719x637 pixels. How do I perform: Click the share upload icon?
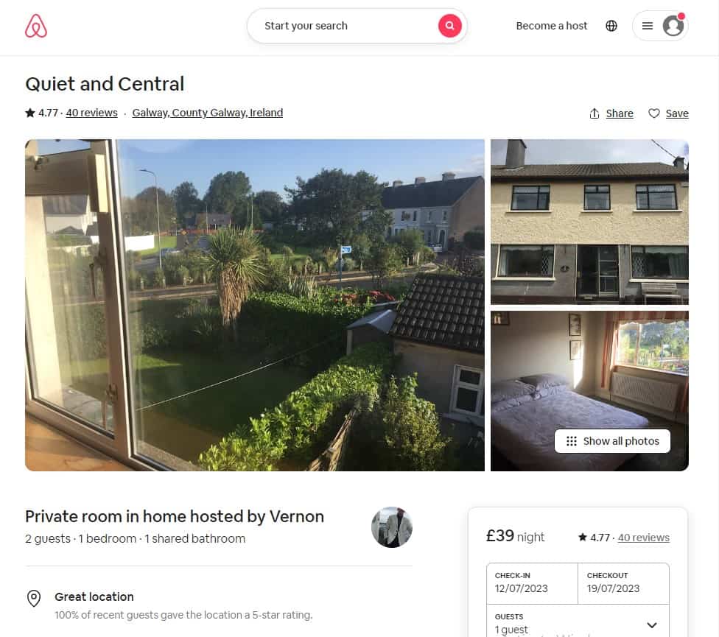(x=595, y=113)
